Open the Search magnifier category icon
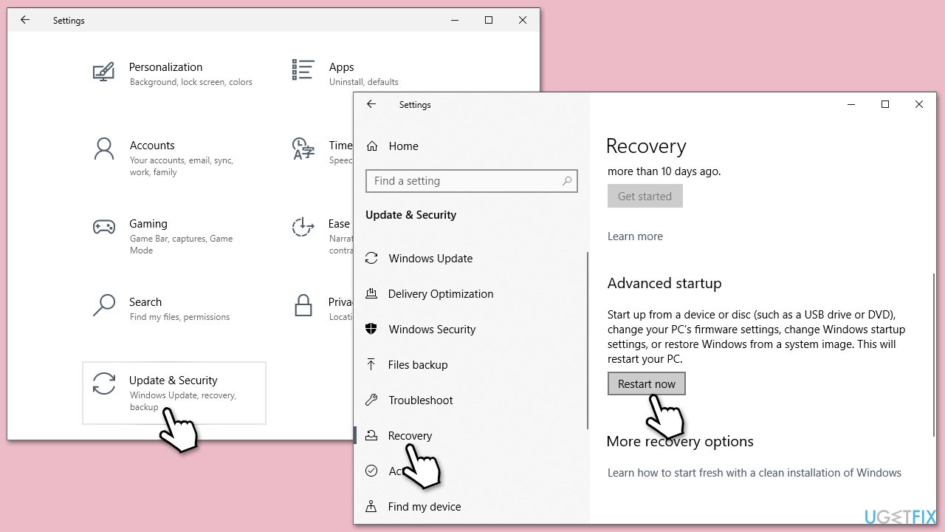The height and width of the screenshot is (532, 945). click(x=104, y=304)
